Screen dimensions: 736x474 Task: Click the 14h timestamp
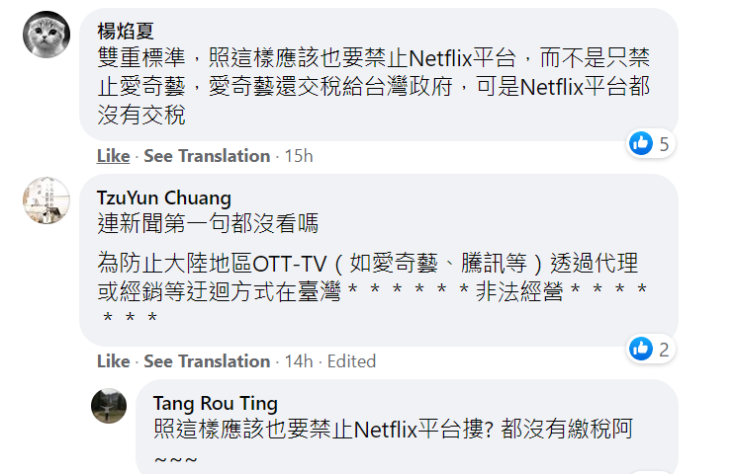[x=298, y=361]
